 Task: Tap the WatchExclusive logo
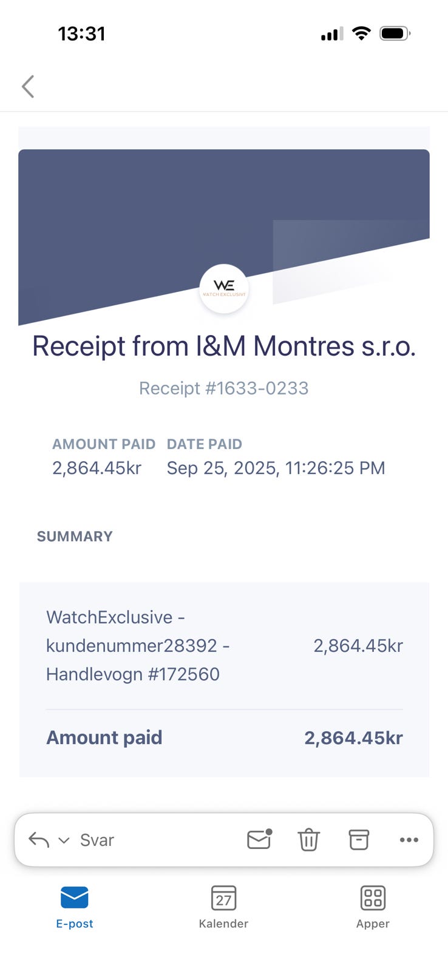224,288
